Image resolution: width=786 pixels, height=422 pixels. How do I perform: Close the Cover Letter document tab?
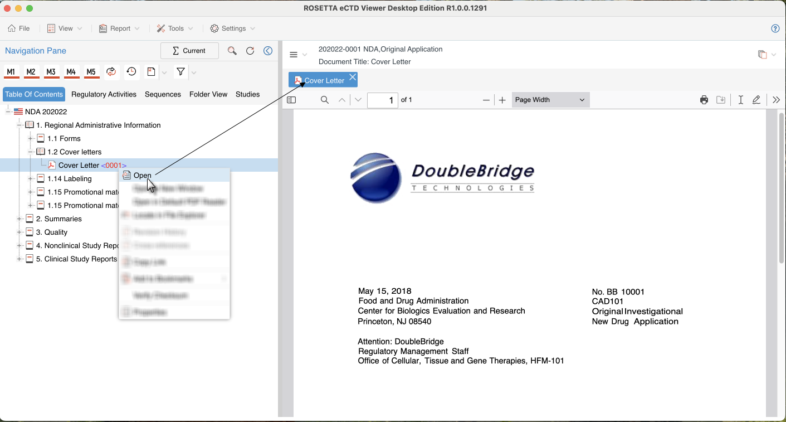point(352,77)
